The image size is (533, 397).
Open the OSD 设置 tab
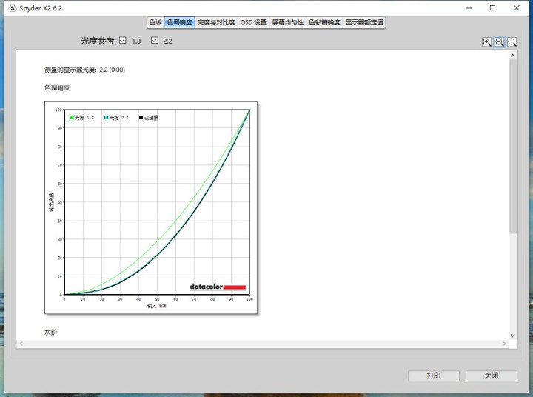pos(254,22)
